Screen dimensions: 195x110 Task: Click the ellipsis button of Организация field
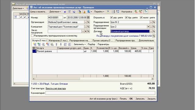pos(85,22)
